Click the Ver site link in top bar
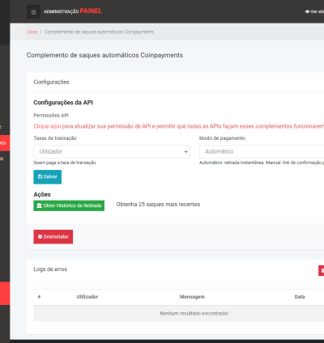The image size is (324, 343). 314,11
